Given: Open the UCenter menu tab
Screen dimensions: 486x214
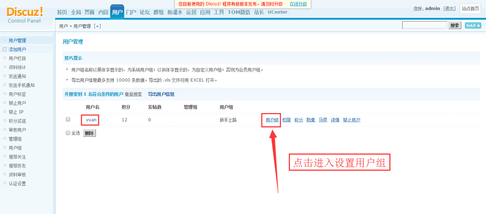Looking at the screenshot, I should click(x=277, y=12).
